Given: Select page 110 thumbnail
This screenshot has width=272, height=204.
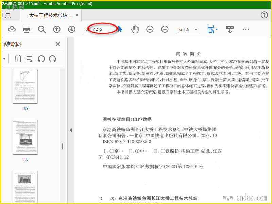Looking at the screenshot, I should (x=25, y=137).
